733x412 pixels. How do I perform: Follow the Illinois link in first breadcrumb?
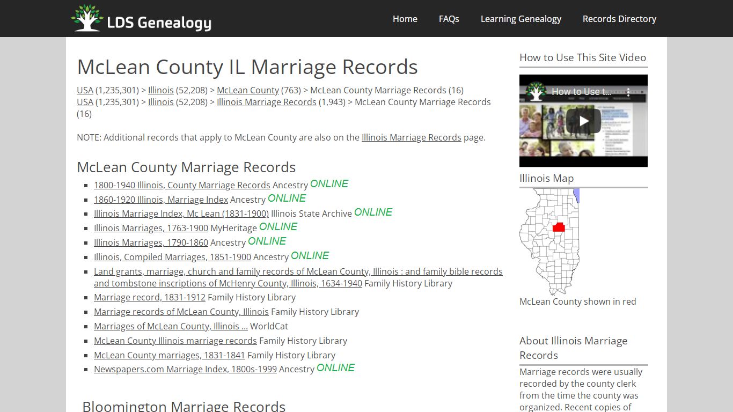click(x=160, y=90)
